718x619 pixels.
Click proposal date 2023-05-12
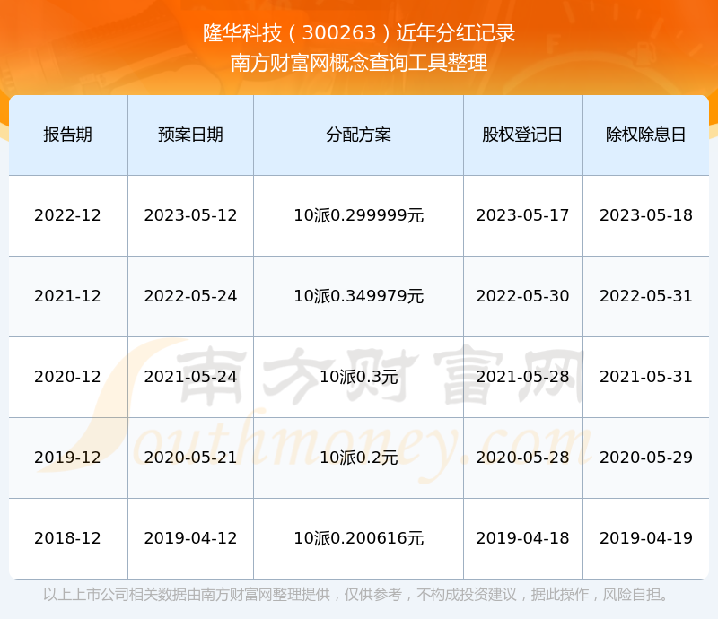click(190, 215)
